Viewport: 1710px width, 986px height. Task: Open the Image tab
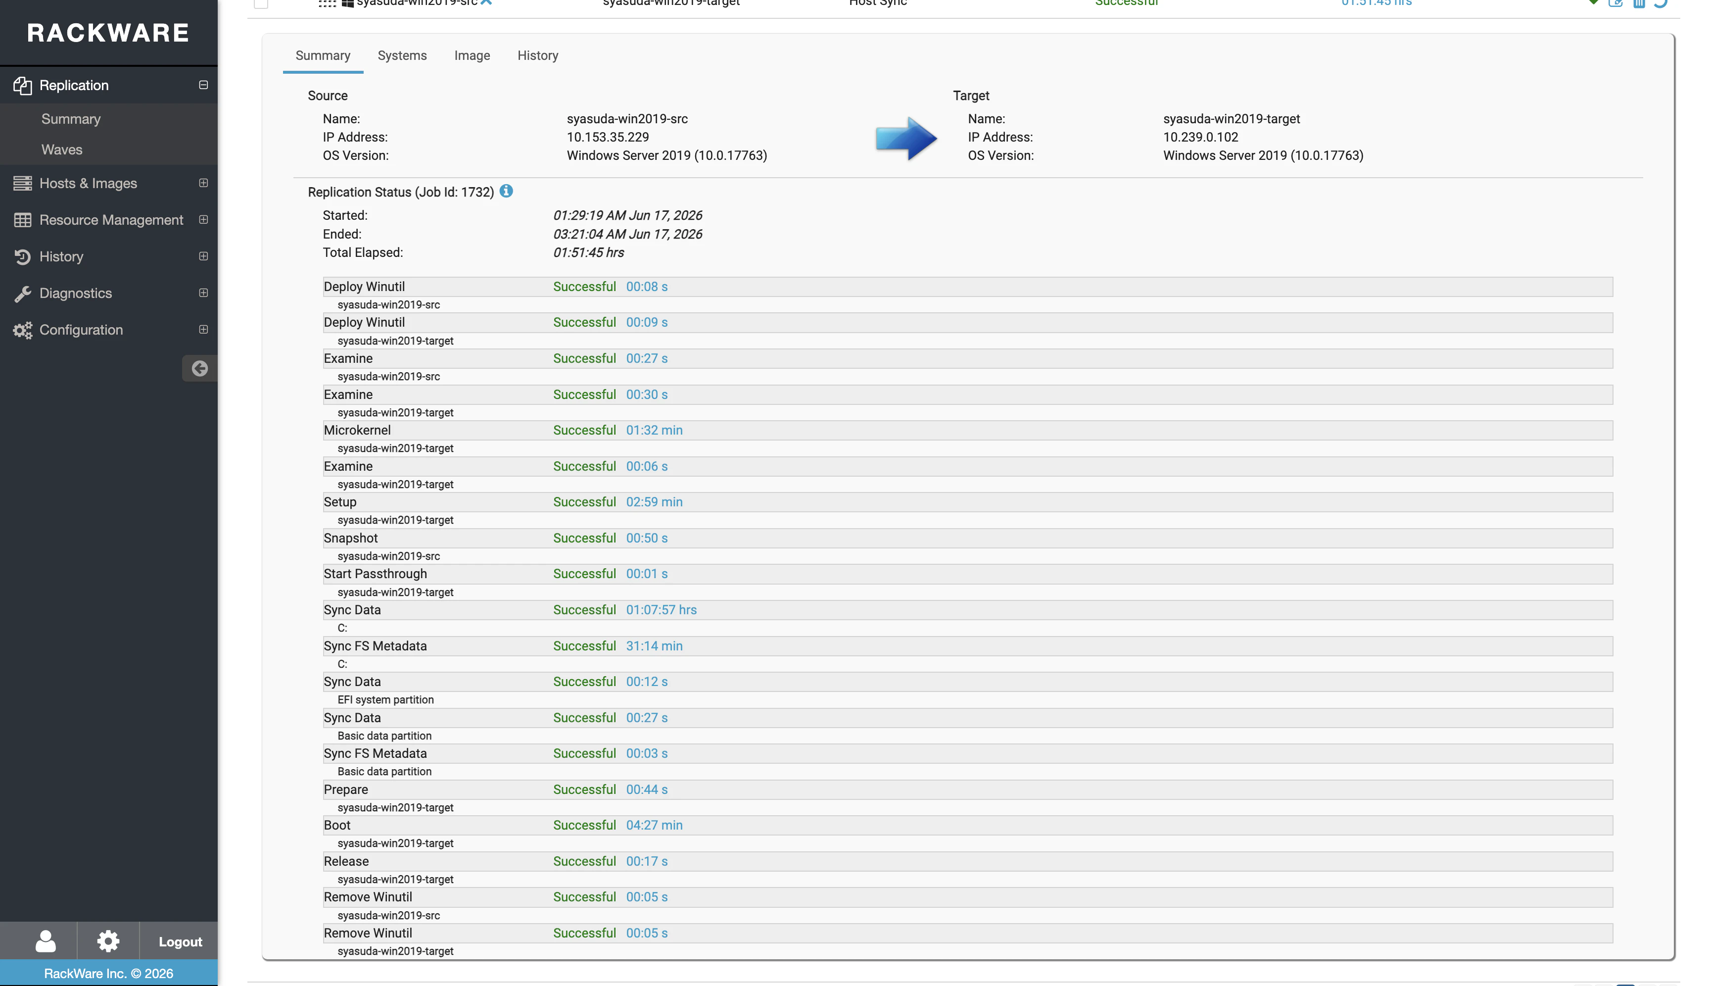[x=472, y=55]
